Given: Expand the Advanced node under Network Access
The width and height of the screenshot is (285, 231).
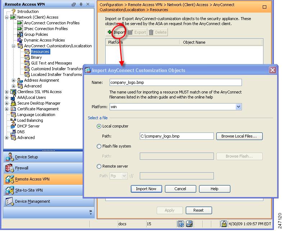Looking at the screenshot, I should click(x=14, y=86).
